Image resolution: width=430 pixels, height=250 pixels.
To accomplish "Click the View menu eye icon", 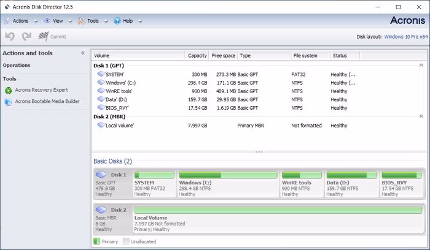I will coord(47,21).
